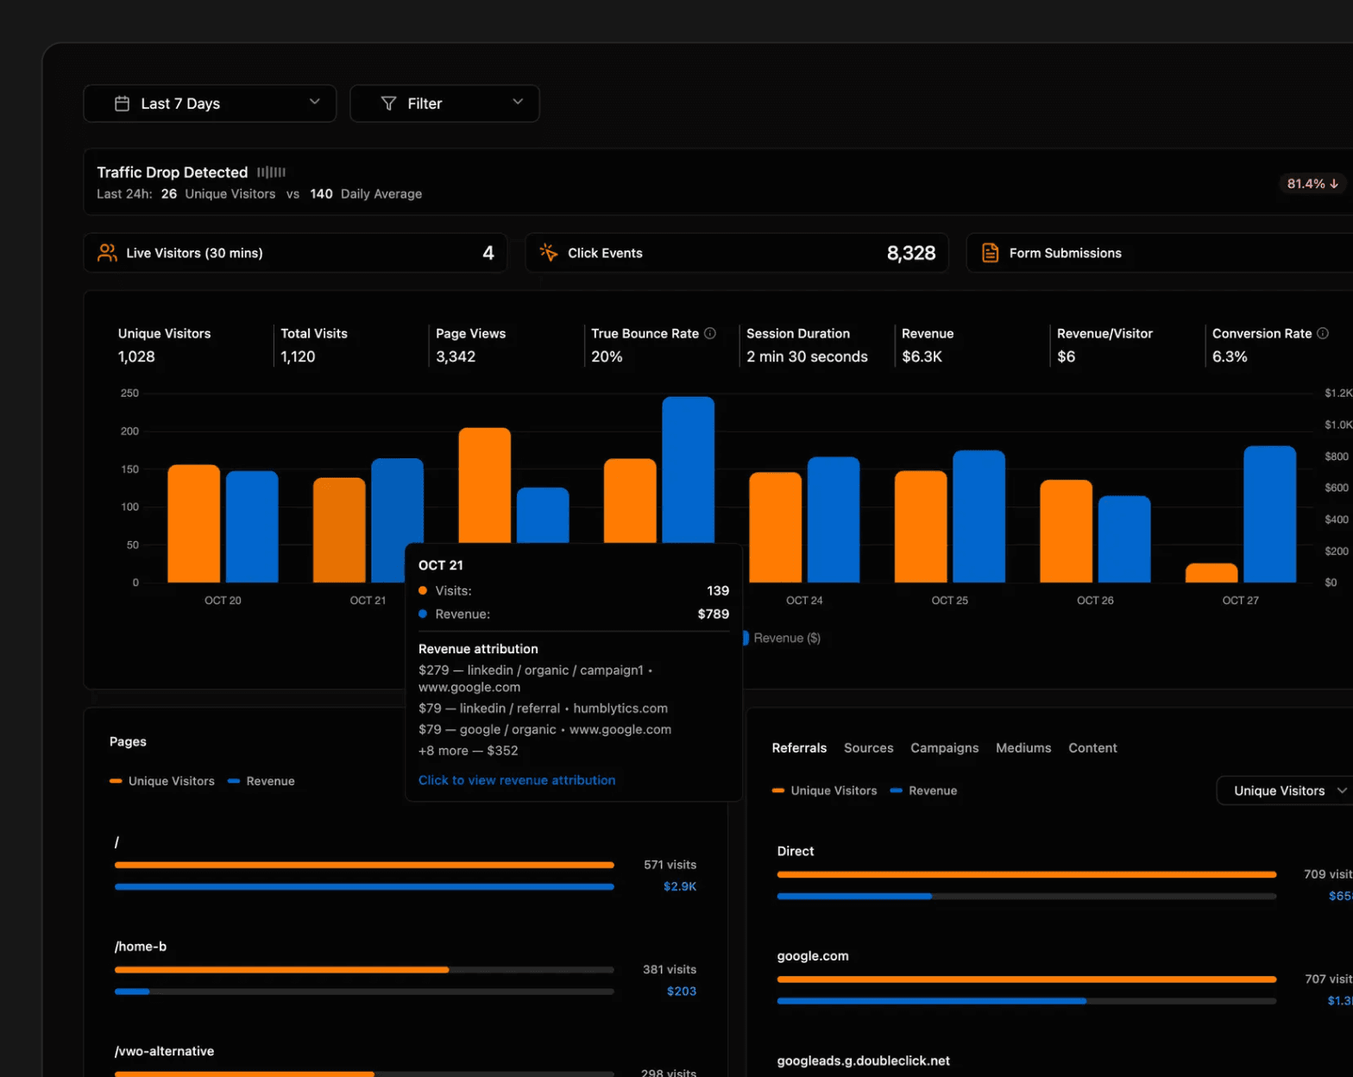Click the Conversion Rate info icon

(x=1322, y=333)
